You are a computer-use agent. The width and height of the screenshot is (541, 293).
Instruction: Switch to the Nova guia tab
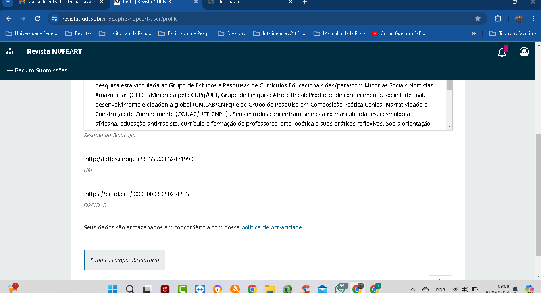point(246,2)
